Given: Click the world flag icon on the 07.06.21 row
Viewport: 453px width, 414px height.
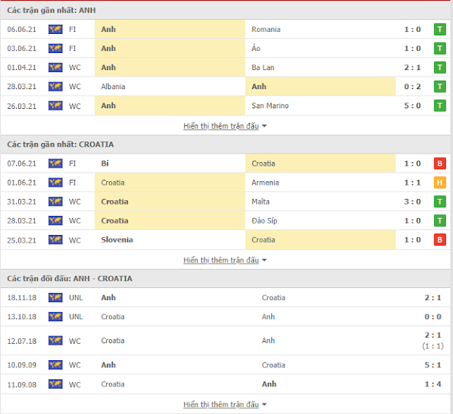Looking at the screenshot, I should click(x=55, y=163).
